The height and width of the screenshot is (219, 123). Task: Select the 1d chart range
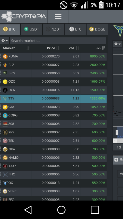[x=119, y=147]
